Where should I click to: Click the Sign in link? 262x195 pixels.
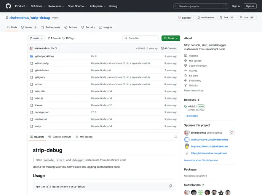236,6
